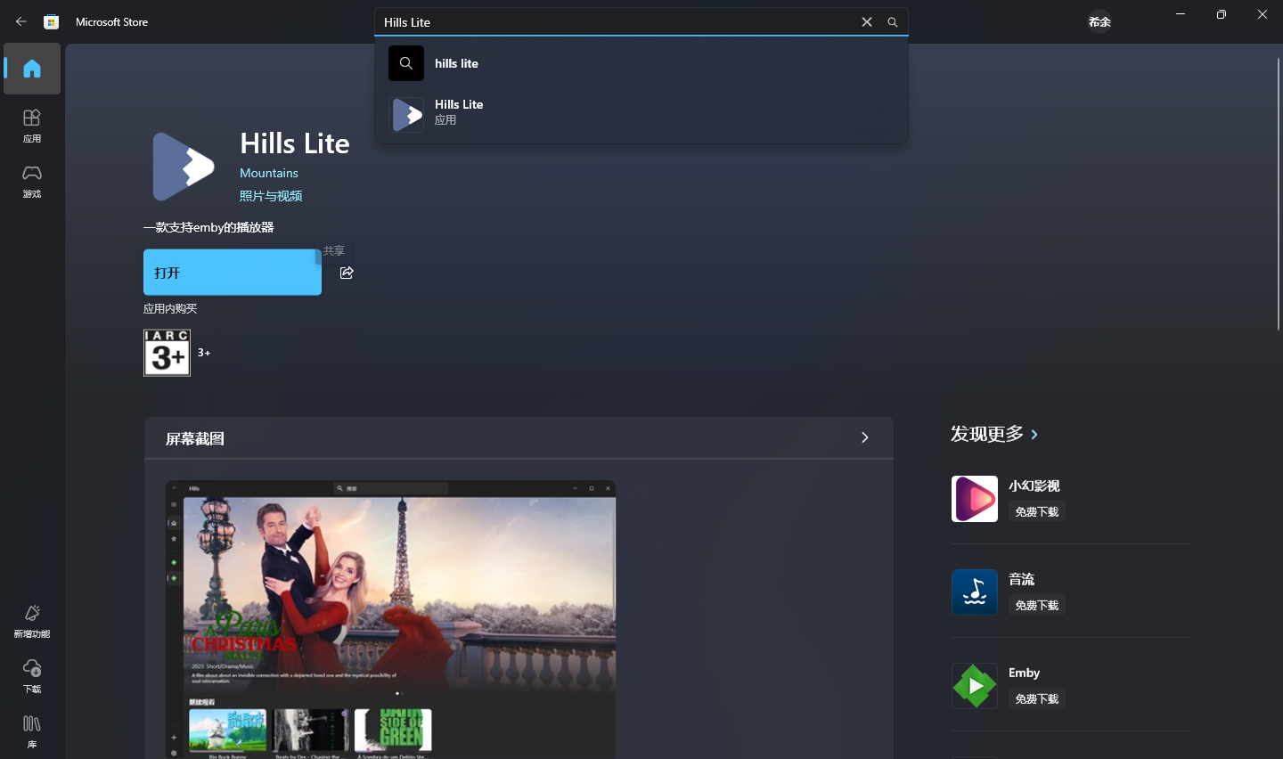Click the share icon beside 打开 button
1283x759 pixels.
[347, 273]
